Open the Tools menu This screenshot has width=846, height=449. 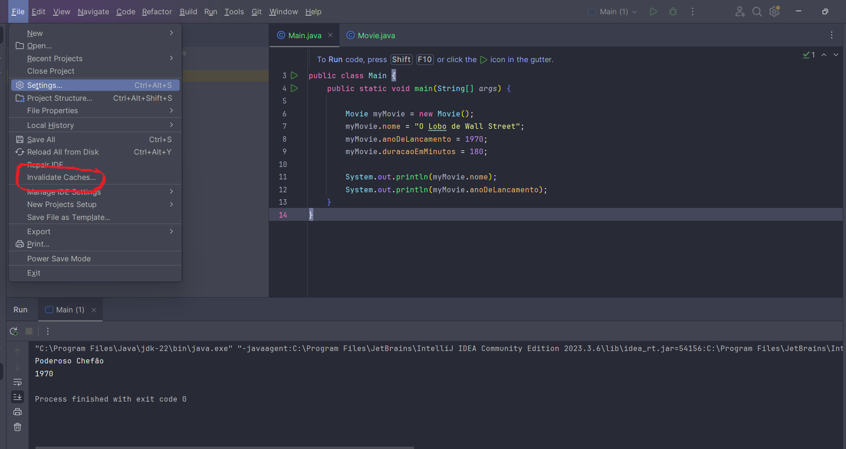tap(234, 12)
